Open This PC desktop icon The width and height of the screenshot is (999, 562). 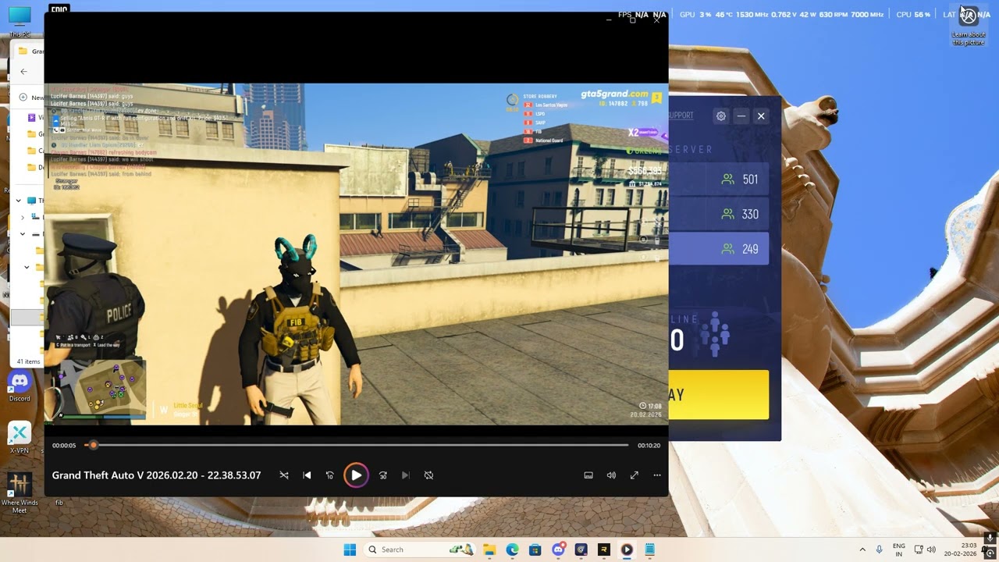click(20, 22)
